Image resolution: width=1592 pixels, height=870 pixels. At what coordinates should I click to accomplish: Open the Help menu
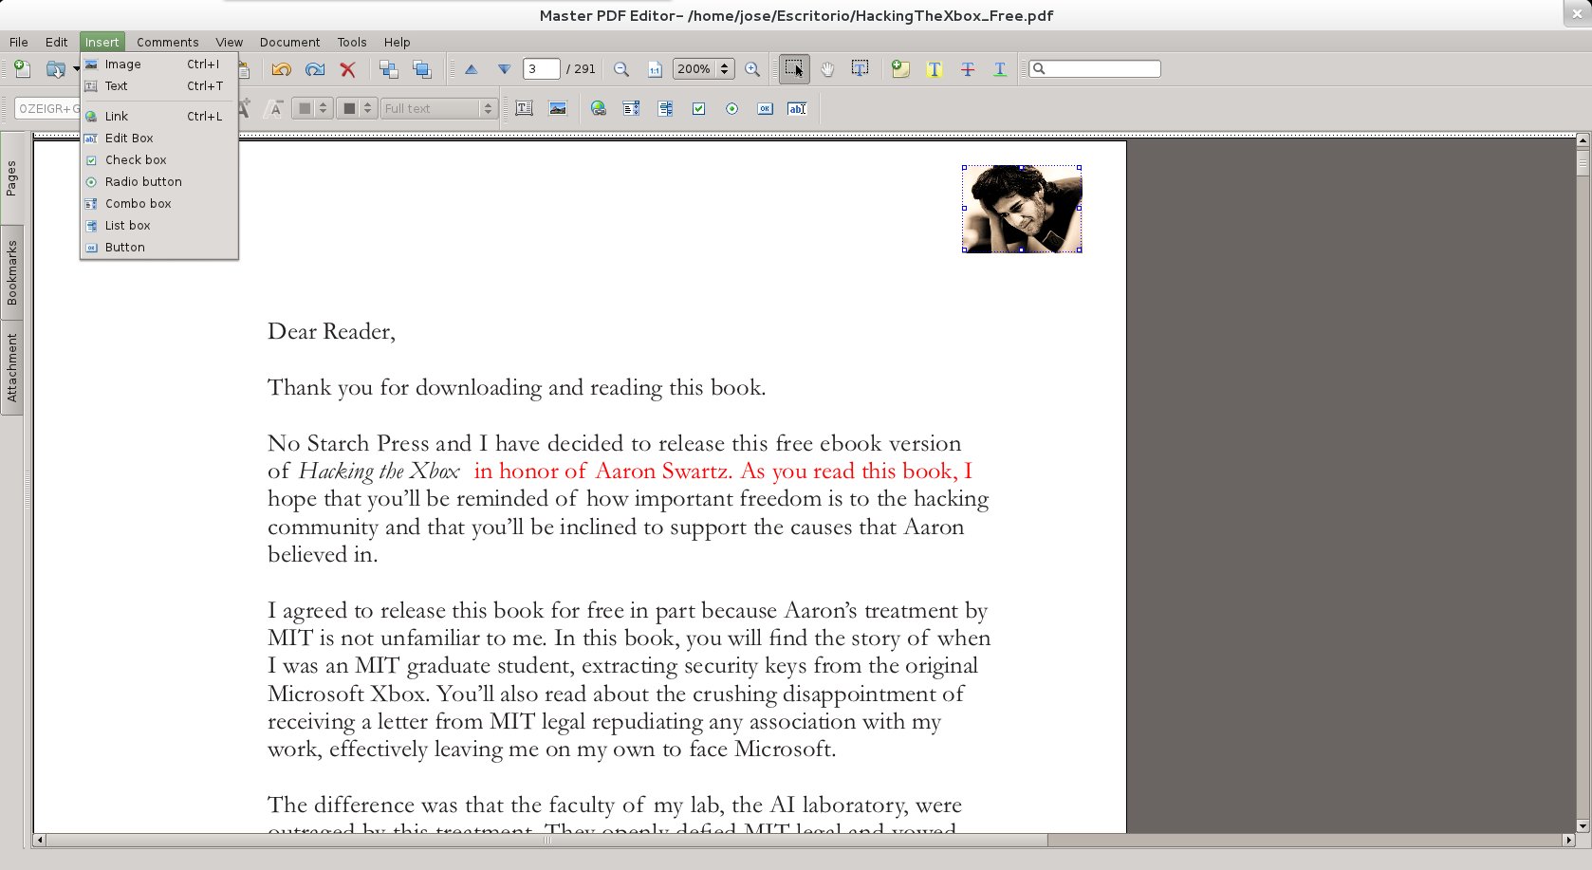click(398, 42)
